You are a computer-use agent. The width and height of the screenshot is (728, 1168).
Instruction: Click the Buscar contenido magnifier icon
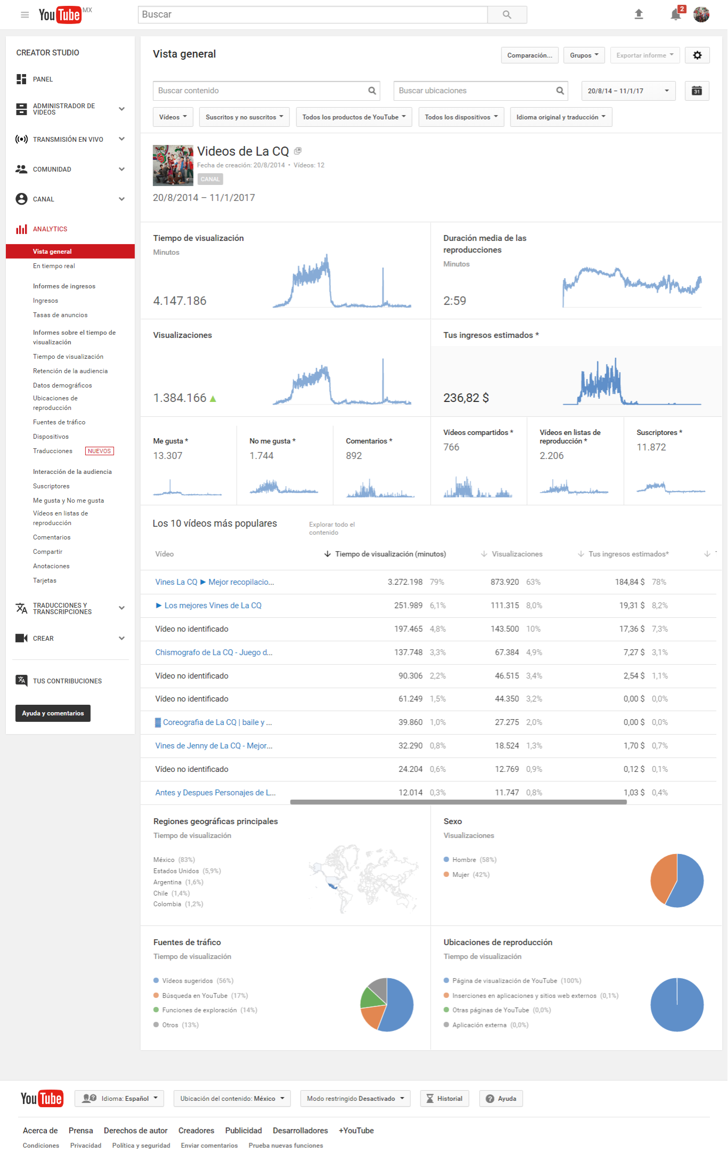click(372, 91)
